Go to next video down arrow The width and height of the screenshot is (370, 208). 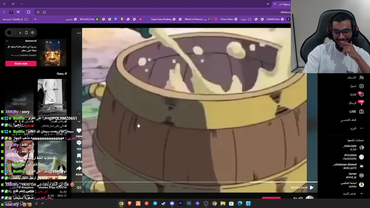pyautogui.click(x=79, y=121)
